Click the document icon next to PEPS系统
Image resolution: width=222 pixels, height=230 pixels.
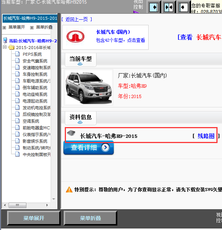click(x=18, y=54)
